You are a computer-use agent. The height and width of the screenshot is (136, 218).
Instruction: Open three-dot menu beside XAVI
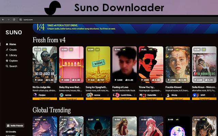(214, 95)
